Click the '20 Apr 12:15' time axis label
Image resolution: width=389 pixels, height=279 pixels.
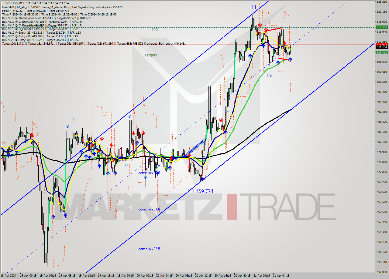[x=203, y=276]
